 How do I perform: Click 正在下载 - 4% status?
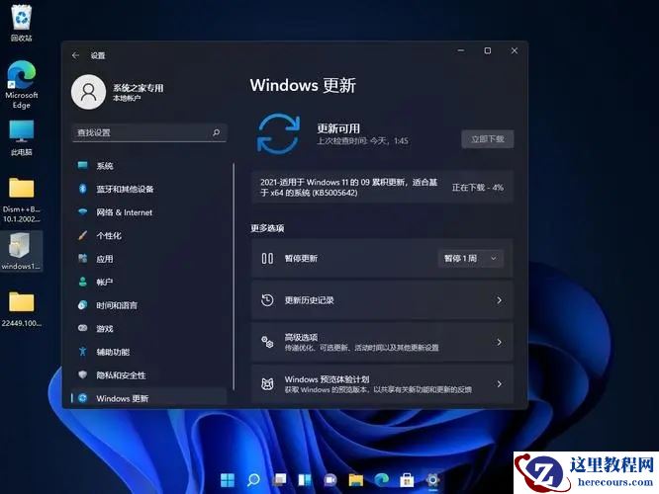[x=478, y=187]
